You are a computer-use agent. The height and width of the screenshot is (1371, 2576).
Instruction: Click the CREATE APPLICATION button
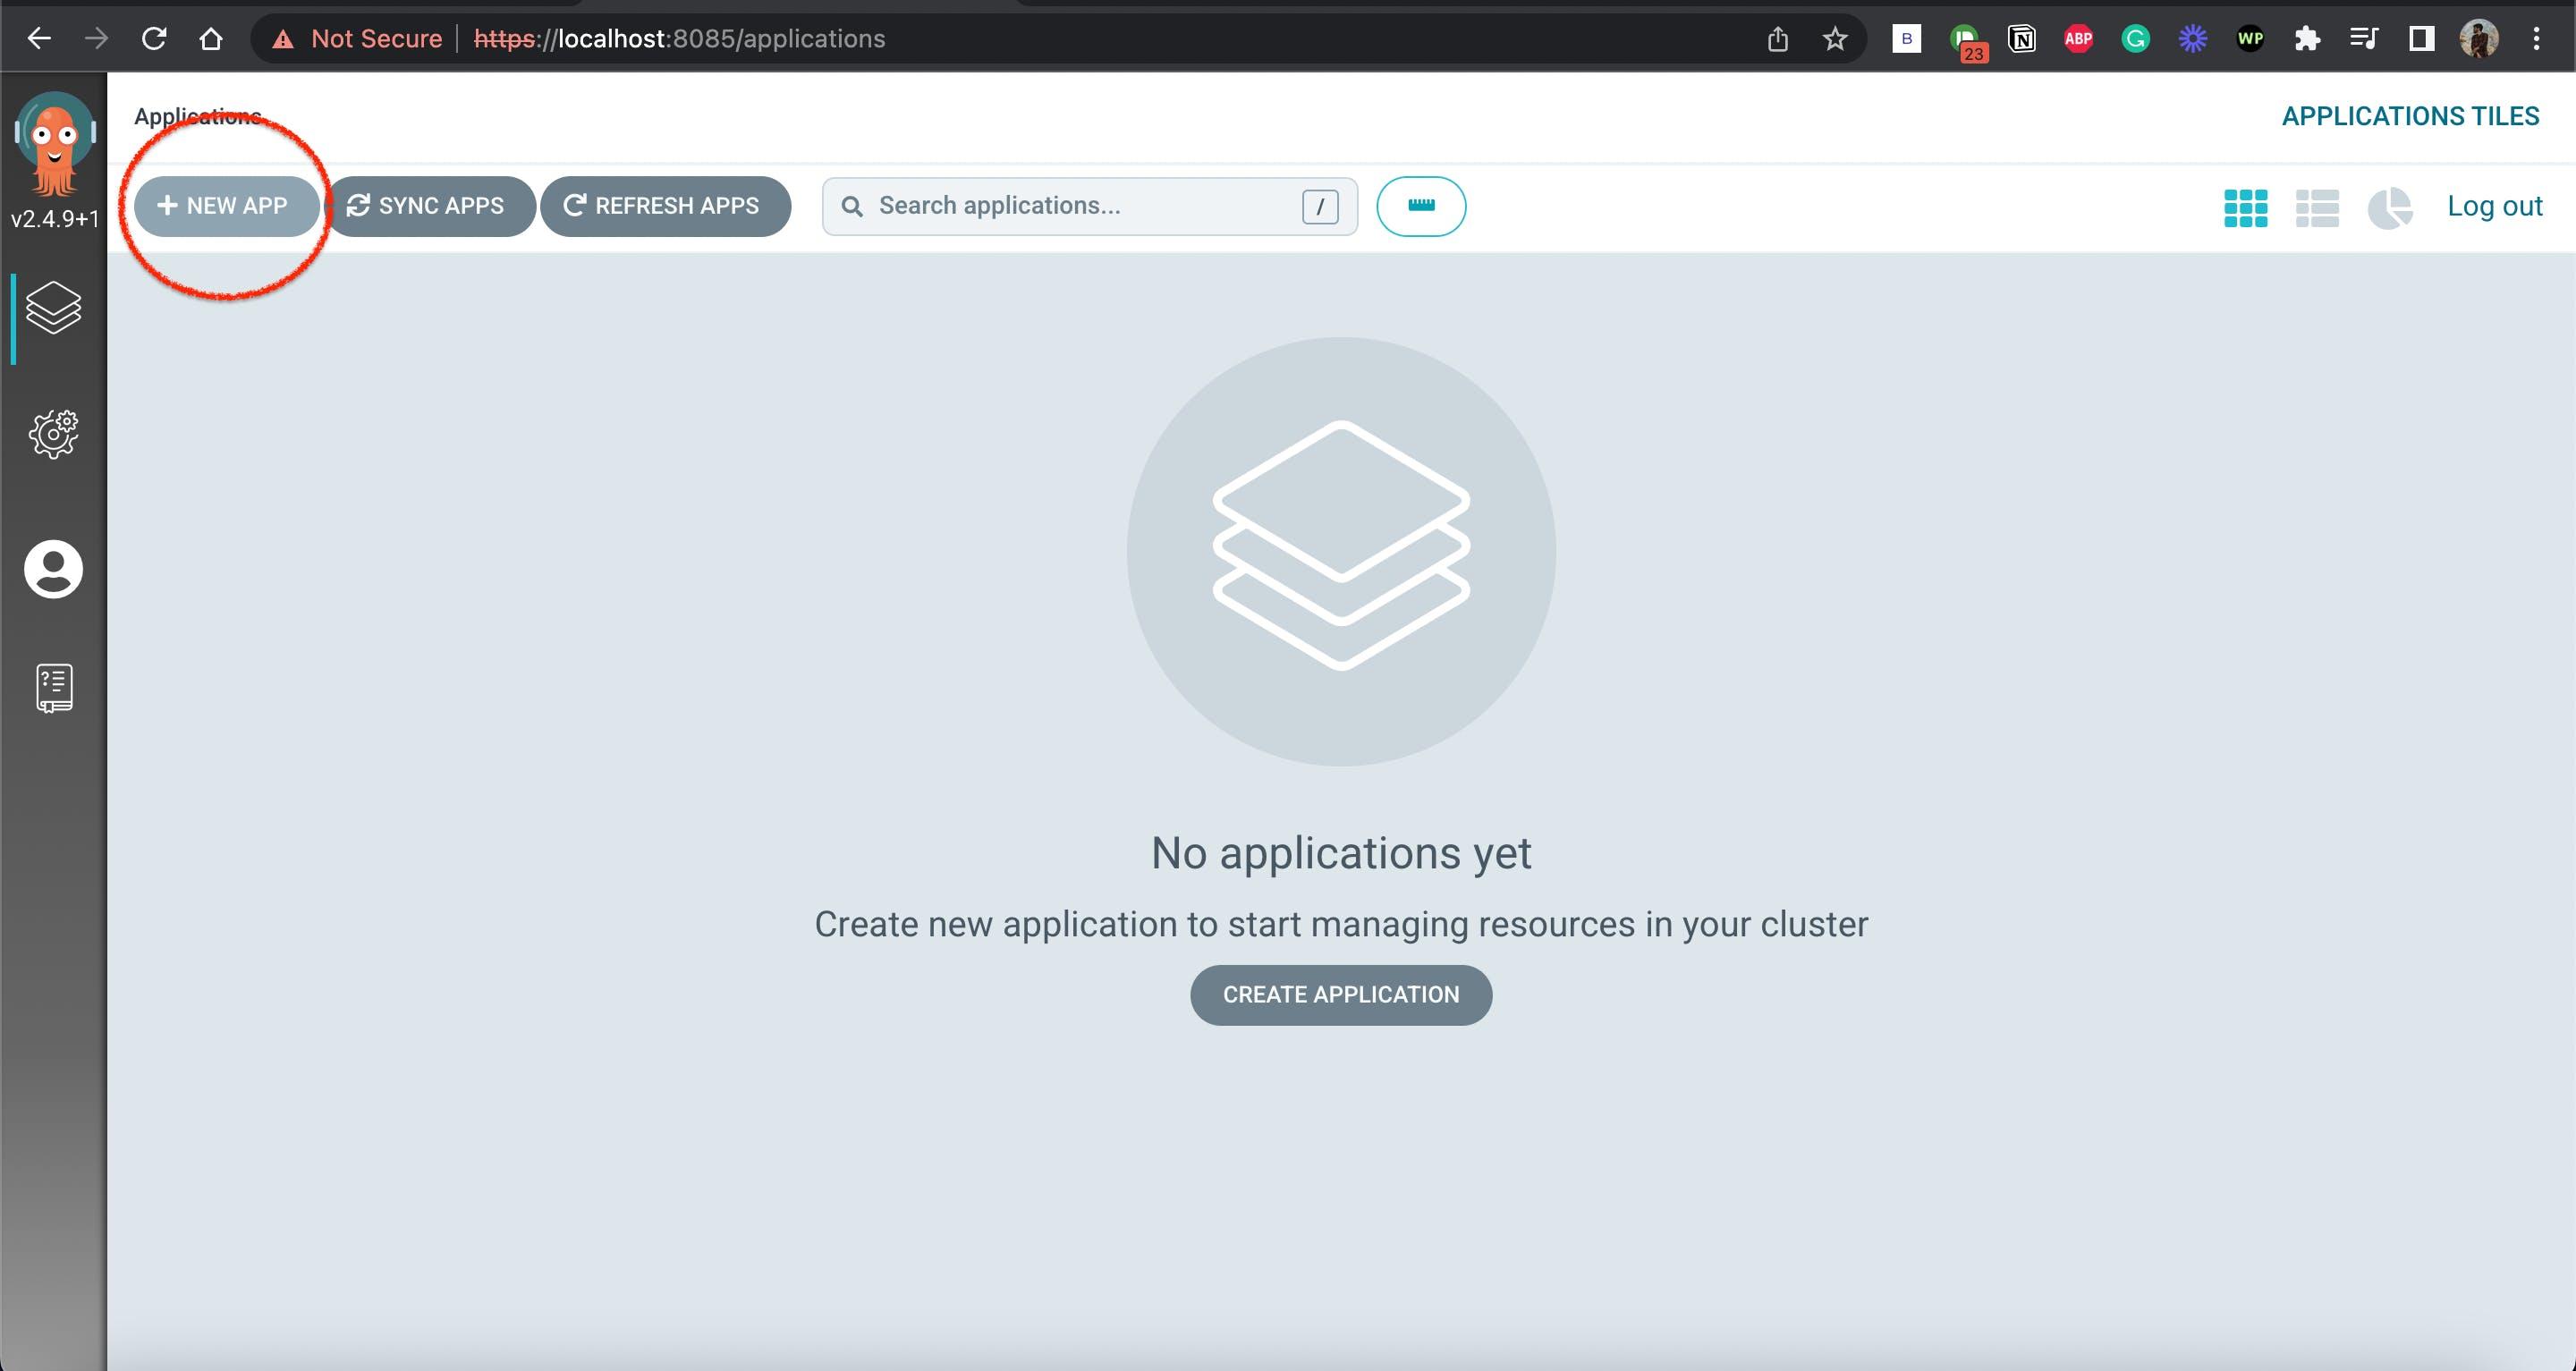click(1340, 994)
